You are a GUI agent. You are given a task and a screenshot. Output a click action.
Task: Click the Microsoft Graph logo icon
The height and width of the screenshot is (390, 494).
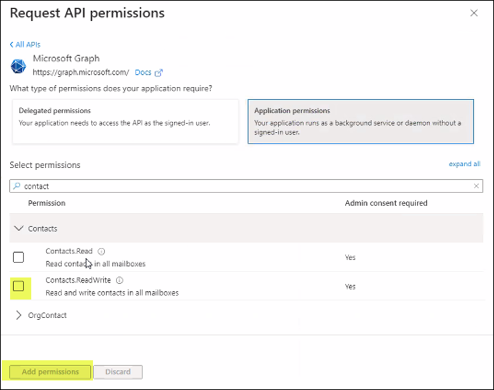(18, 65)
